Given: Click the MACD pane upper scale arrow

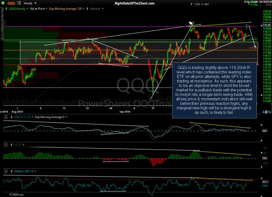Looking at the screenshot, I should click(261, 125).
